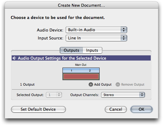Screen dimensions: 163x126
Task: Open the Input Source dropdown
Action: [96, 38]
